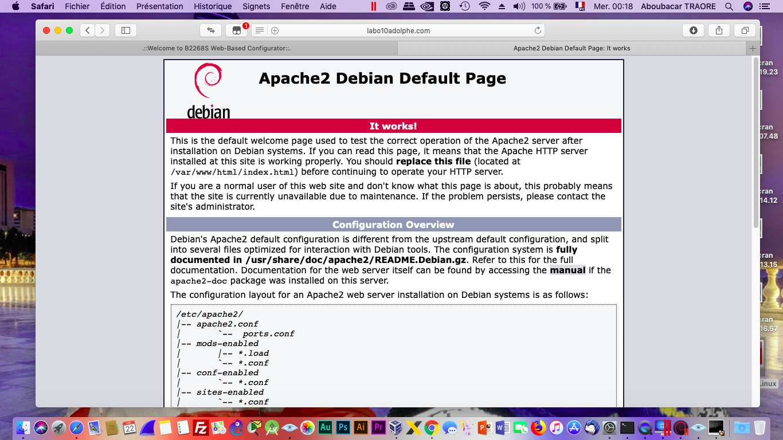Click the Debian logo image

click(x=208, y=91)
